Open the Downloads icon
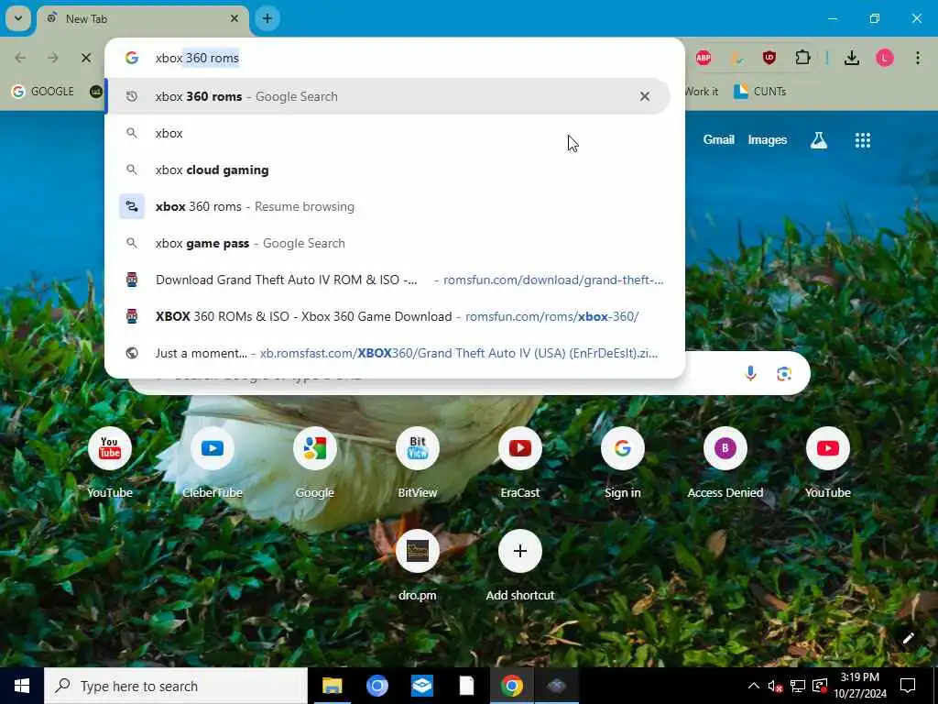 [x=852, y=58]
